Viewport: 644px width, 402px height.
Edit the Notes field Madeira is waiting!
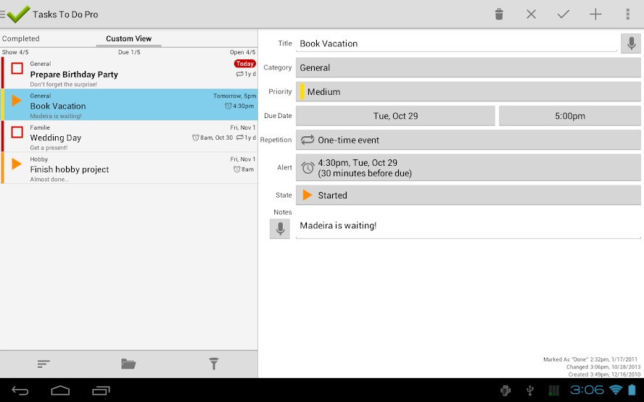click(468, 225)
